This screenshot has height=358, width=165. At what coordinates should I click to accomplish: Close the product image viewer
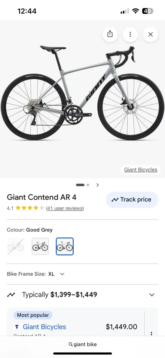(x=151, y=34)
